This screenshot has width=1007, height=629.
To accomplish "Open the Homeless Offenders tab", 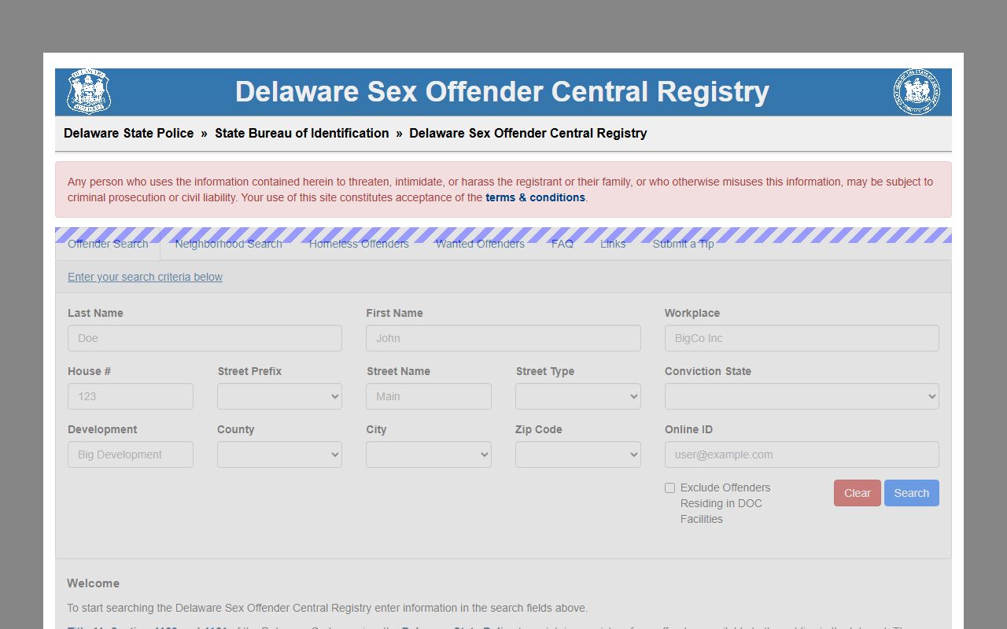I will [x=359, y=244].
